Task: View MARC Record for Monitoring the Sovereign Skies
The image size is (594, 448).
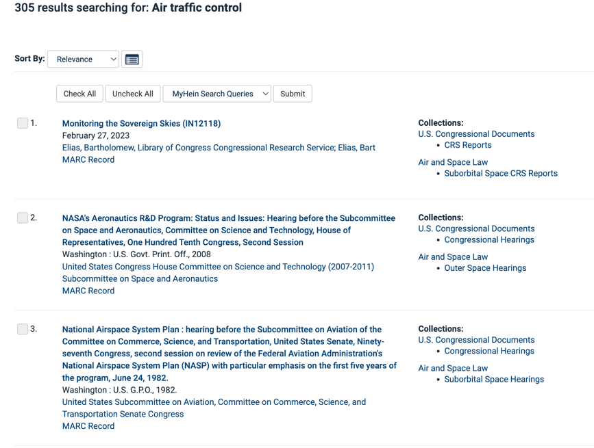Action: 88,159
